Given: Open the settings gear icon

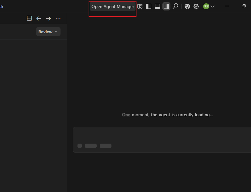Looking at the screenshot, I should (196, 6).
